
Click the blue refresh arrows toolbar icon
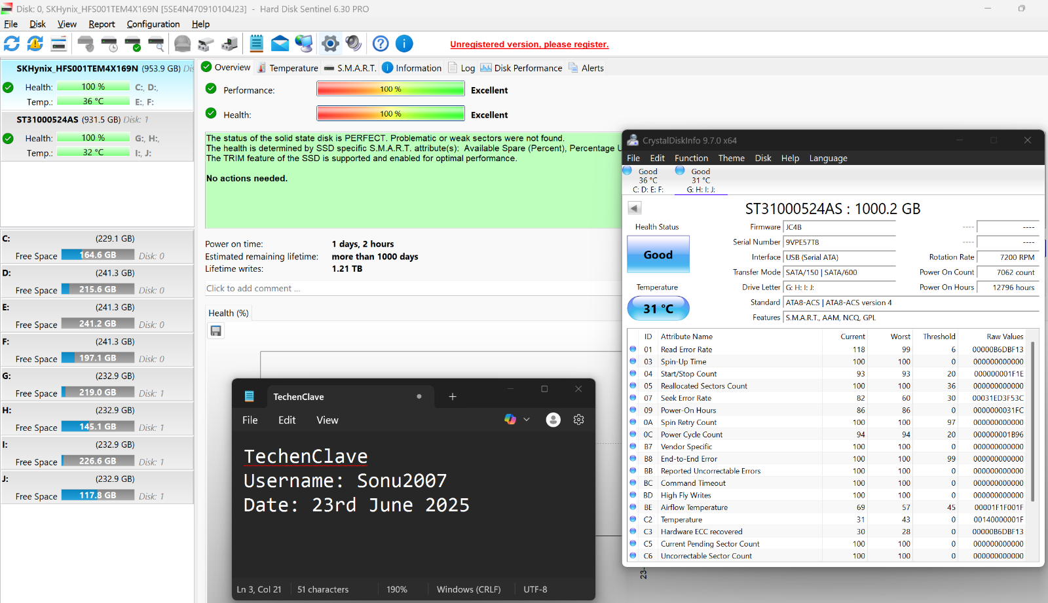pos(12,44)
